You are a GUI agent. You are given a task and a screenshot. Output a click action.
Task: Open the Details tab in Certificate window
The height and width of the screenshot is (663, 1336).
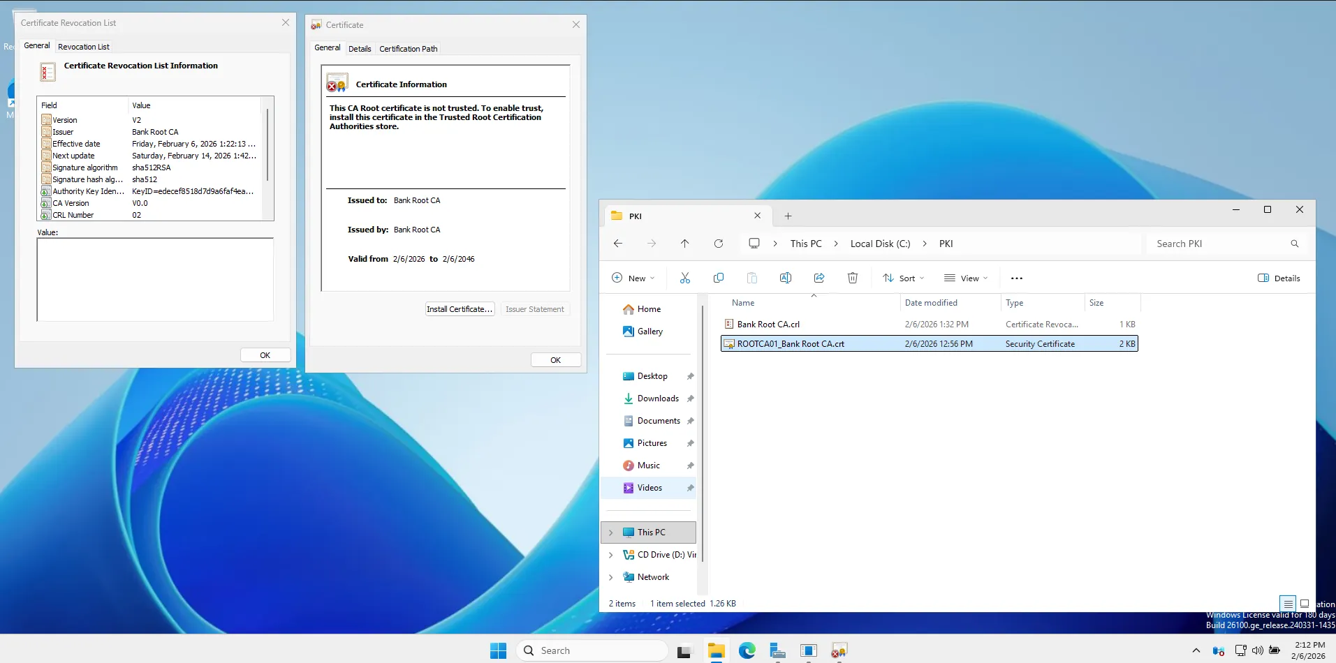[360, 49]
